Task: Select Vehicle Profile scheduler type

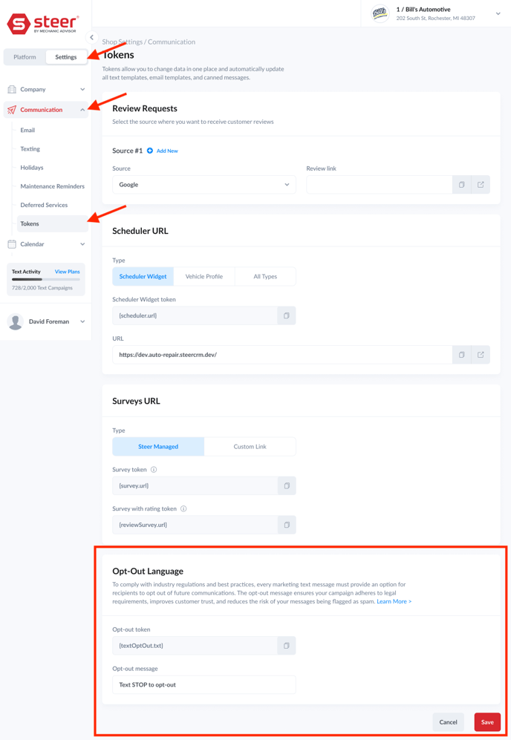Action: pos(204,277)
